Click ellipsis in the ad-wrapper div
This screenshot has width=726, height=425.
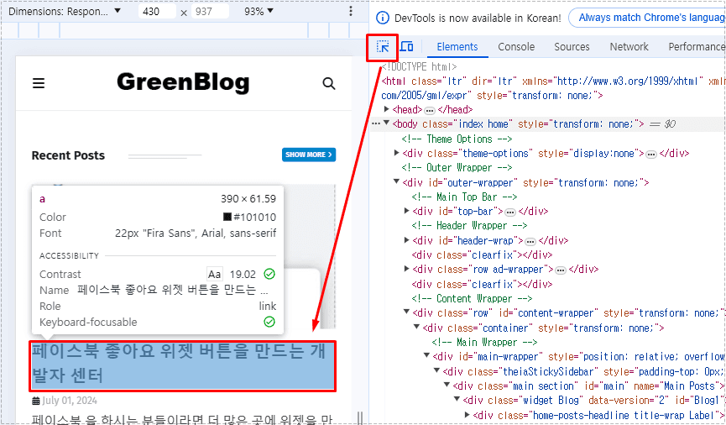click(x=561, y=270)
